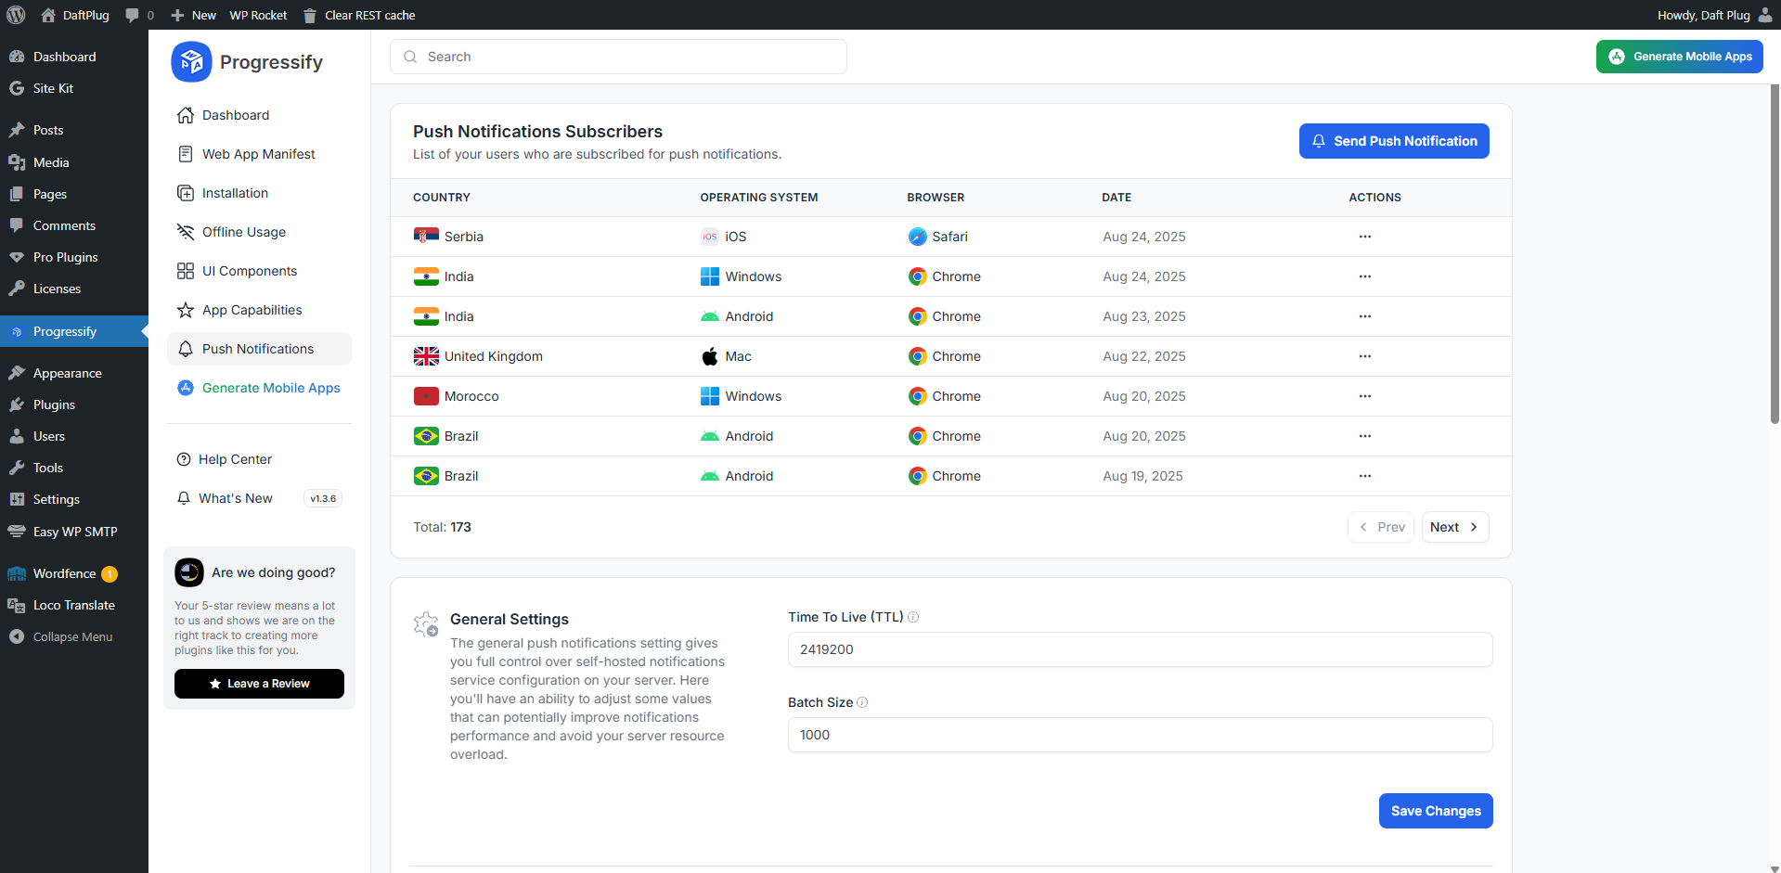1781x873 pixels.
Task: Click the Save Changes button
Action: click(1436, 811)
